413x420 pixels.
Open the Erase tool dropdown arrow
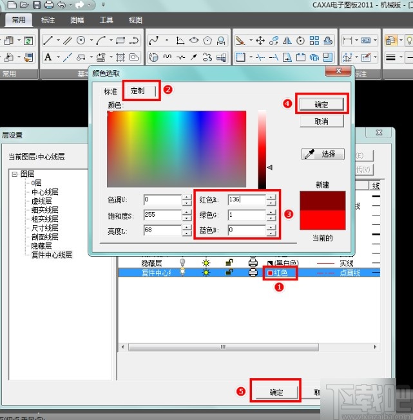(251, 41)
